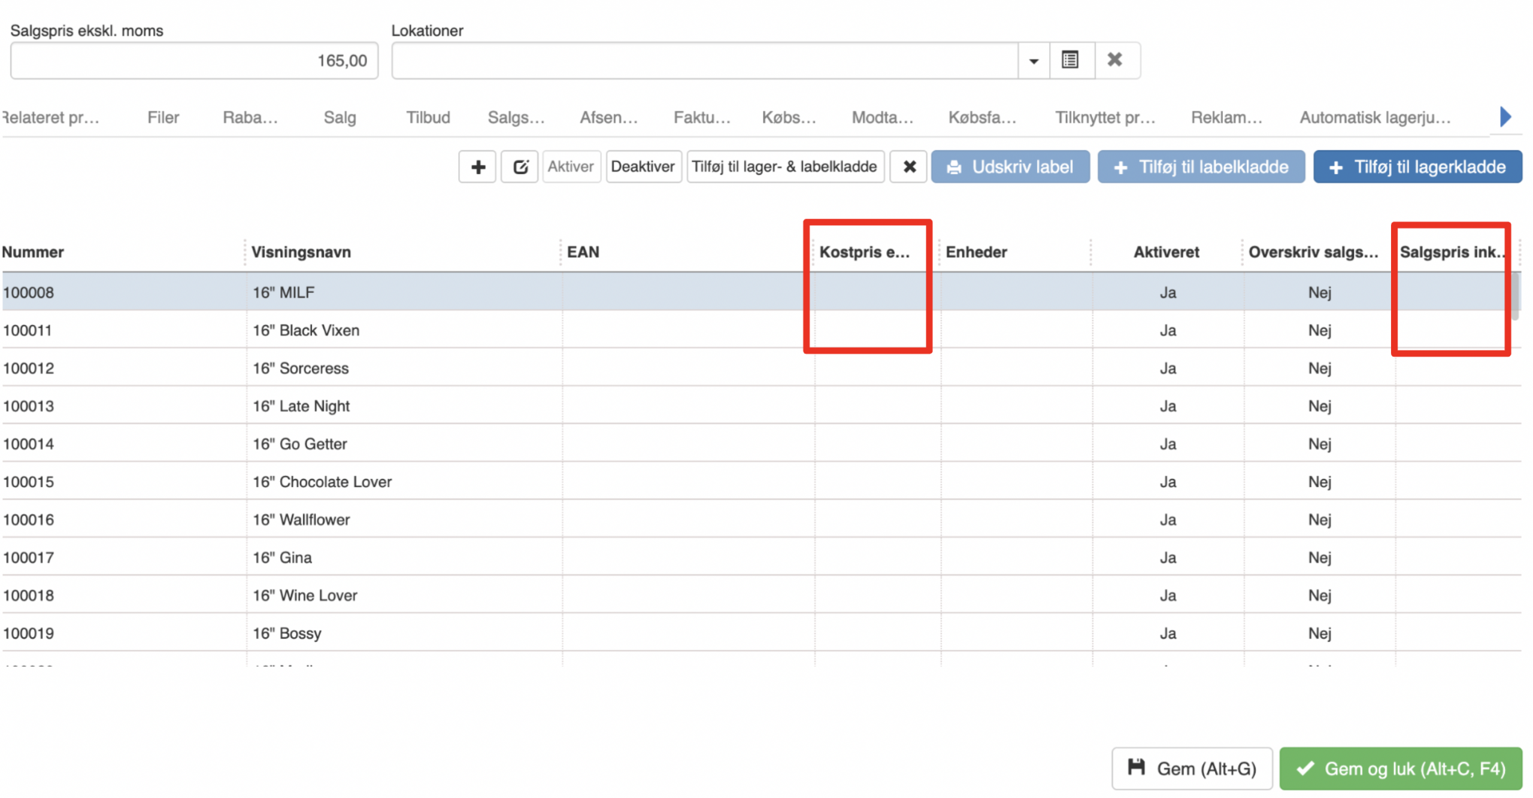The image size is (1533, 798).
Task: Select row number 100008
Action: [x=761, y=292]
